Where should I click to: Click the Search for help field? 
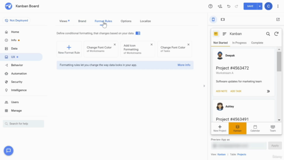coord(24,124)
